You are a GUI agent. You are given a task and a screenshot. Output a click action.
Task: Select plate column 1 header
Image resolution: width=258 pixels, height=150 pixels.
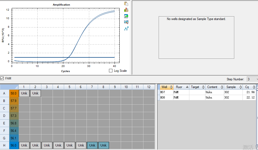(24, 87)
